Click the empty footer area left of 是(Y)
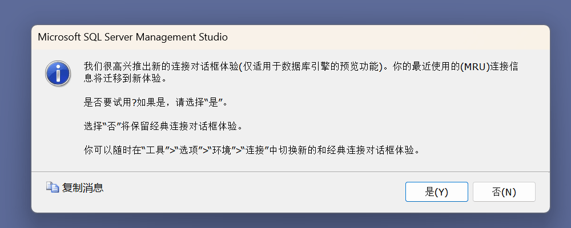This screenshot has height=228, width=571. (x=254, y=192)
